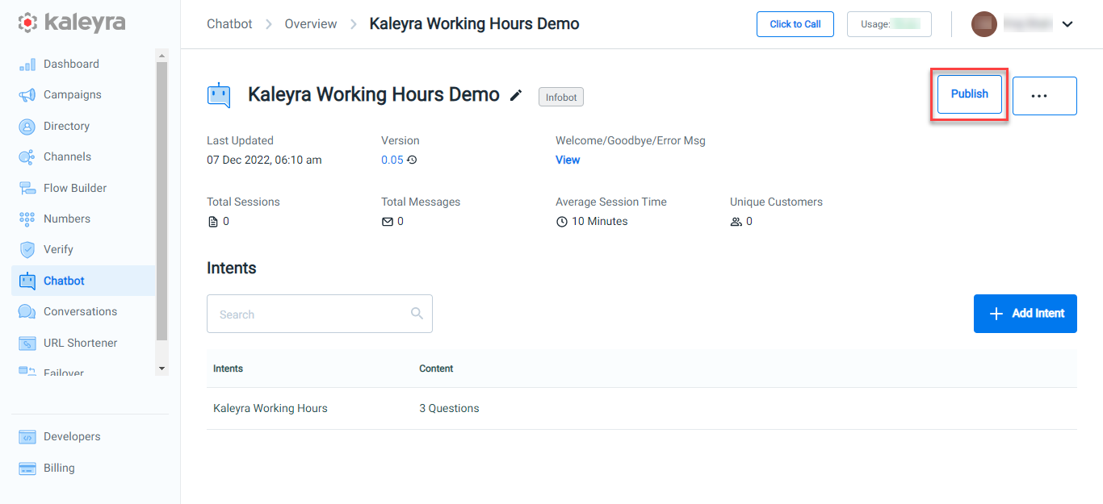The image size is (1103, 504).
Task: Click the Numbers grid icon
Action: point(27,219)
